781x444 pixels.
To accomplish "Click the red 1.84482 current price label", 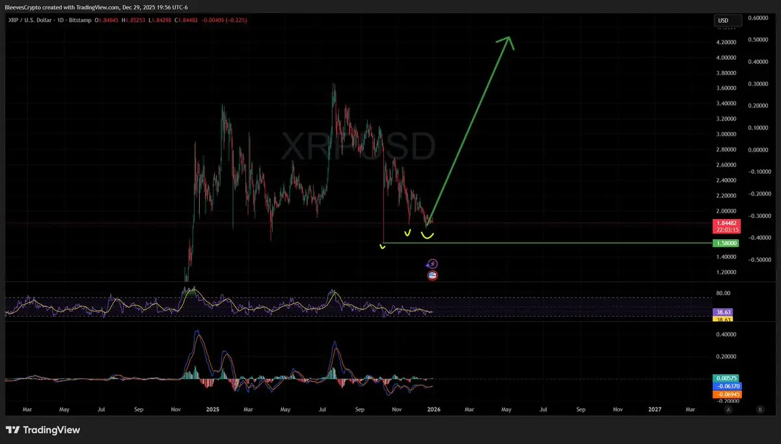I will tap(728, 226).
